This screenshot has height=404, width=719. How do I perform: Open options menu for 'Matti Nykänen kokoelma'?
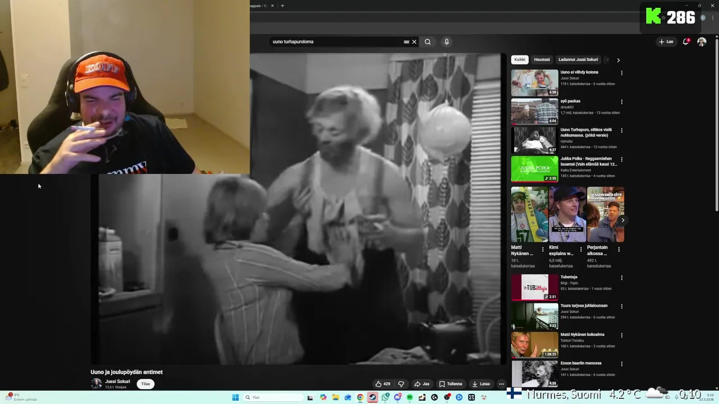tap(621, 336)
